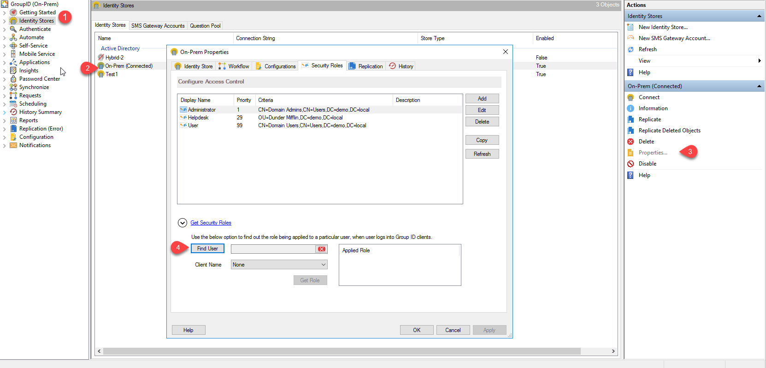Click the Add role button
Viewport: 766px width, 368px height.
click(x=482, y=99)
